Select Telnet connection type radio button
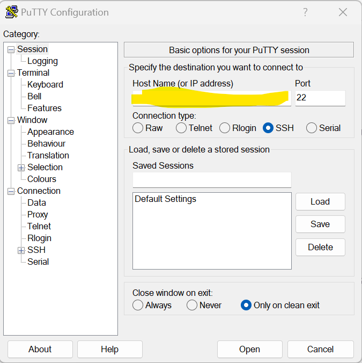Viewport: 362px width, 363px height. [181, 128]
